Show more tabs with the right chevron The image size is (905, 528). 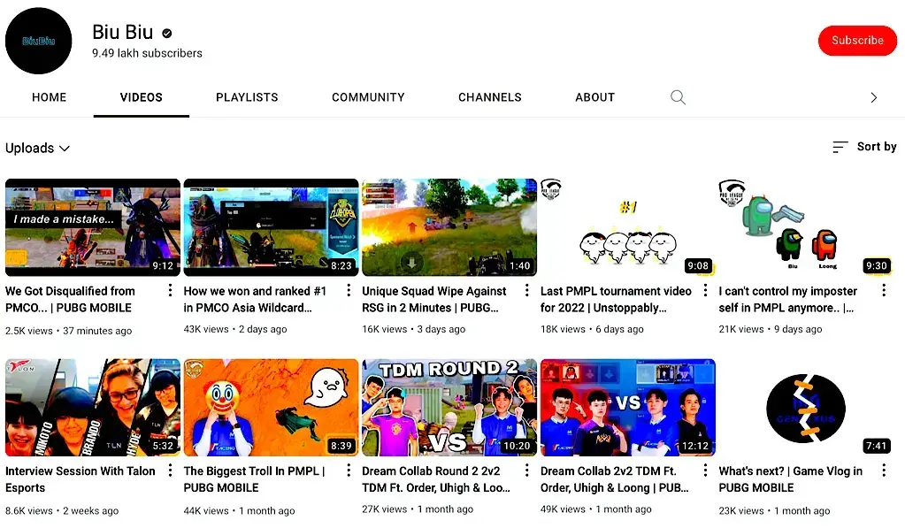pyautogui.click(x=873, y=97)
